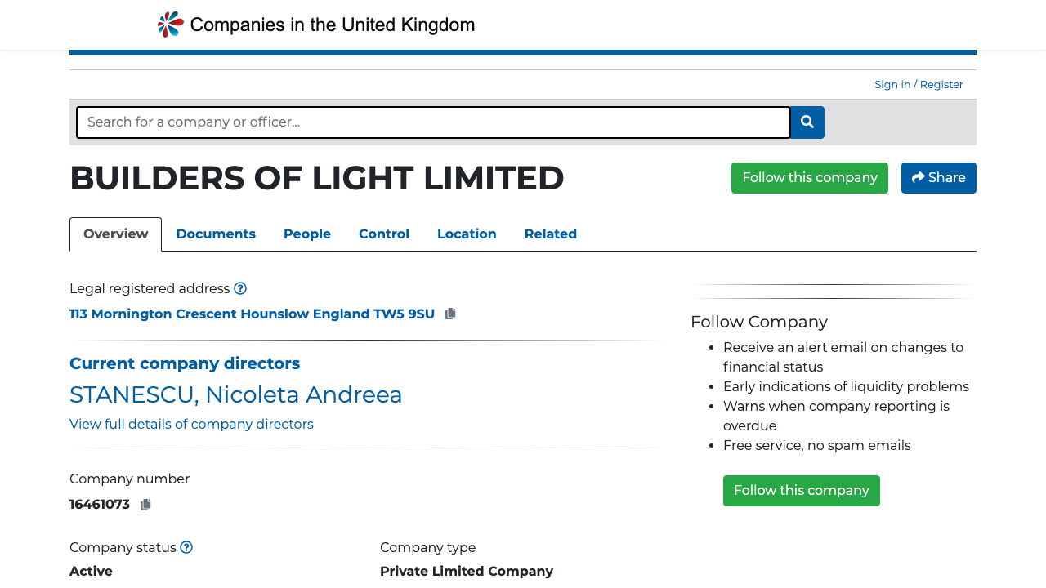Copy the registered address using the copy icon

click(x=449, y=313)
